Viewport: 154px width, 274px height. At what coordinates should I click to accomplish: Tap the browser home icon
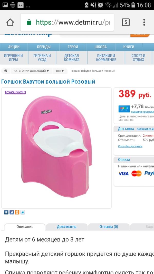10,22
